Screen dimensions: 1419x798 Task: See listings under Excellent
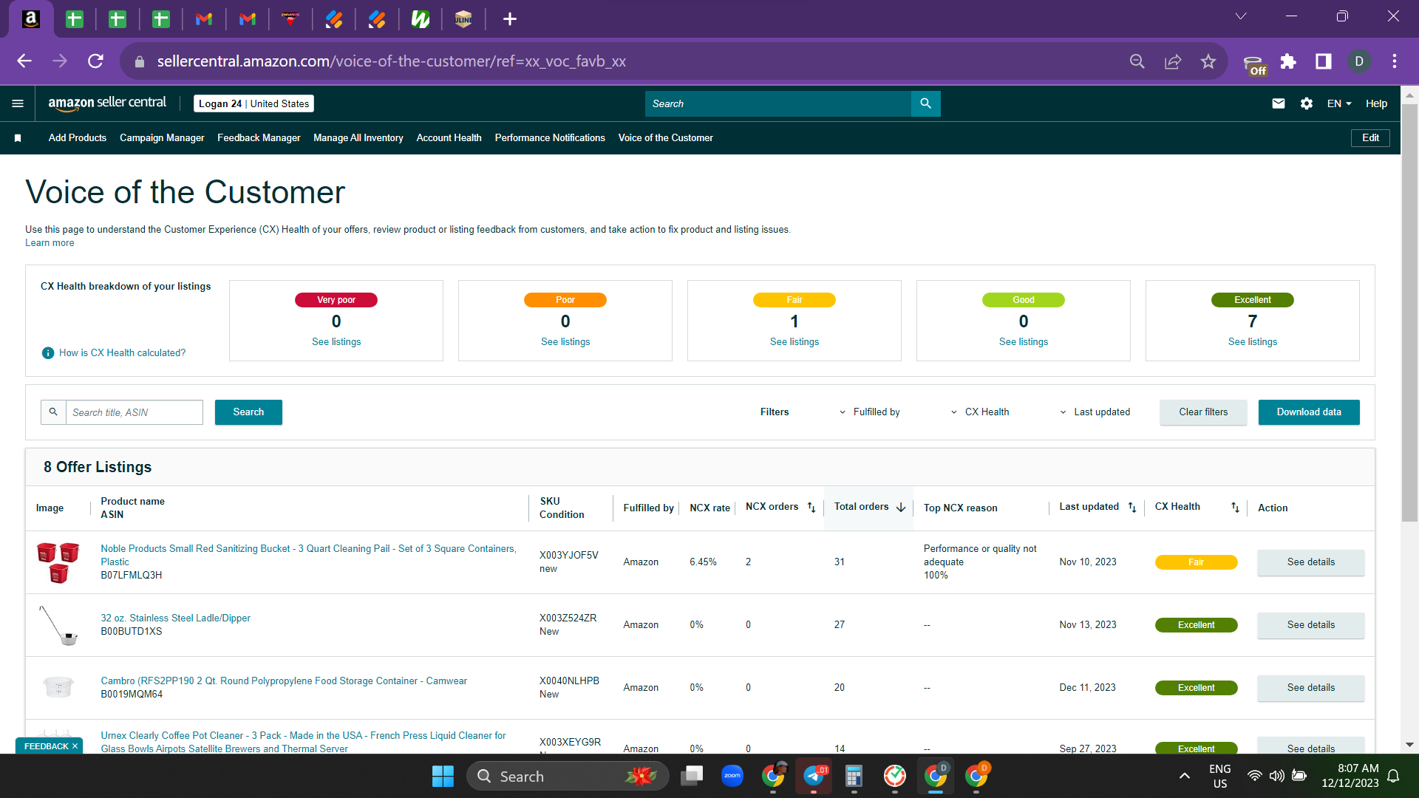point(1253,342)
